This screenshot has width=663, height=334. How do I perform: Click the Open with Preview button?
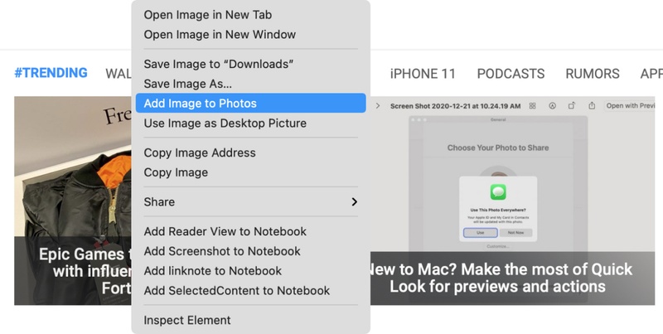630,106
